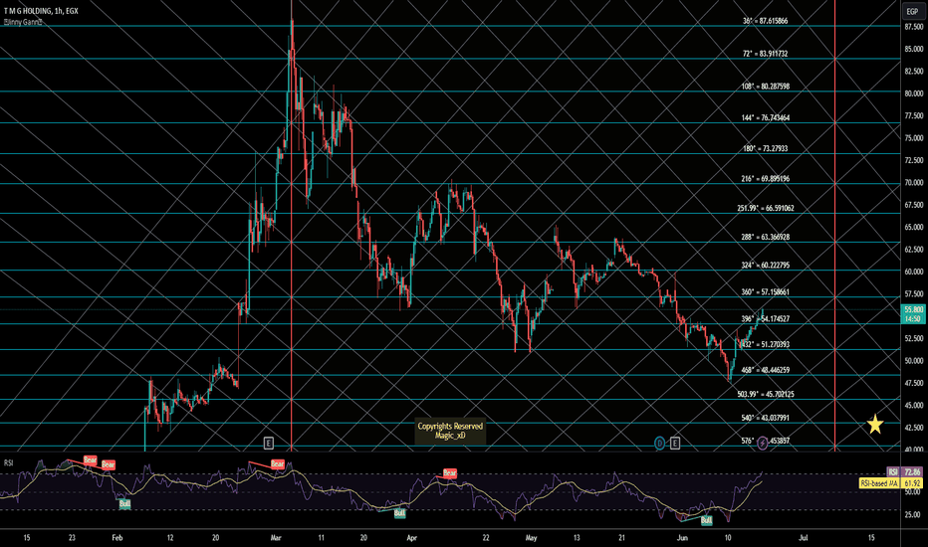Screen dimensions: 928x547
Task: Click 70.000 on the price axis
Action: coord(913,183)
